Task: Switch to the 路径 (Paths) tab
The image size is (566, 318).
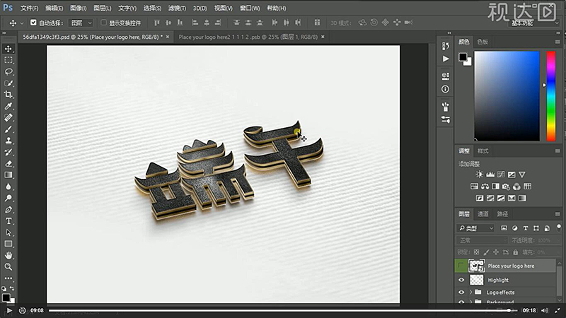Action: 502,214
